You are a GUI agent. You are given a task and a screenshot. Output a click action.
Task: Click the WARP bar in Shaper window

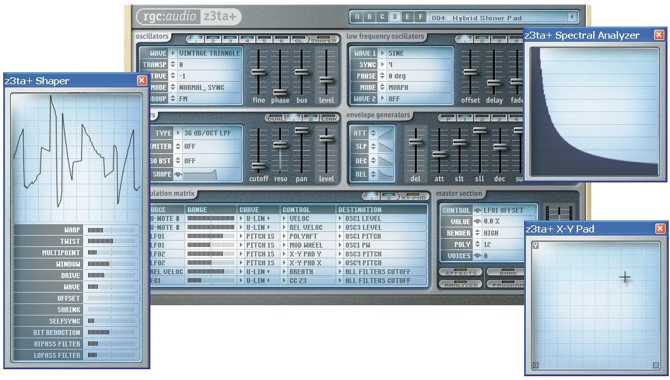point(112,230)
